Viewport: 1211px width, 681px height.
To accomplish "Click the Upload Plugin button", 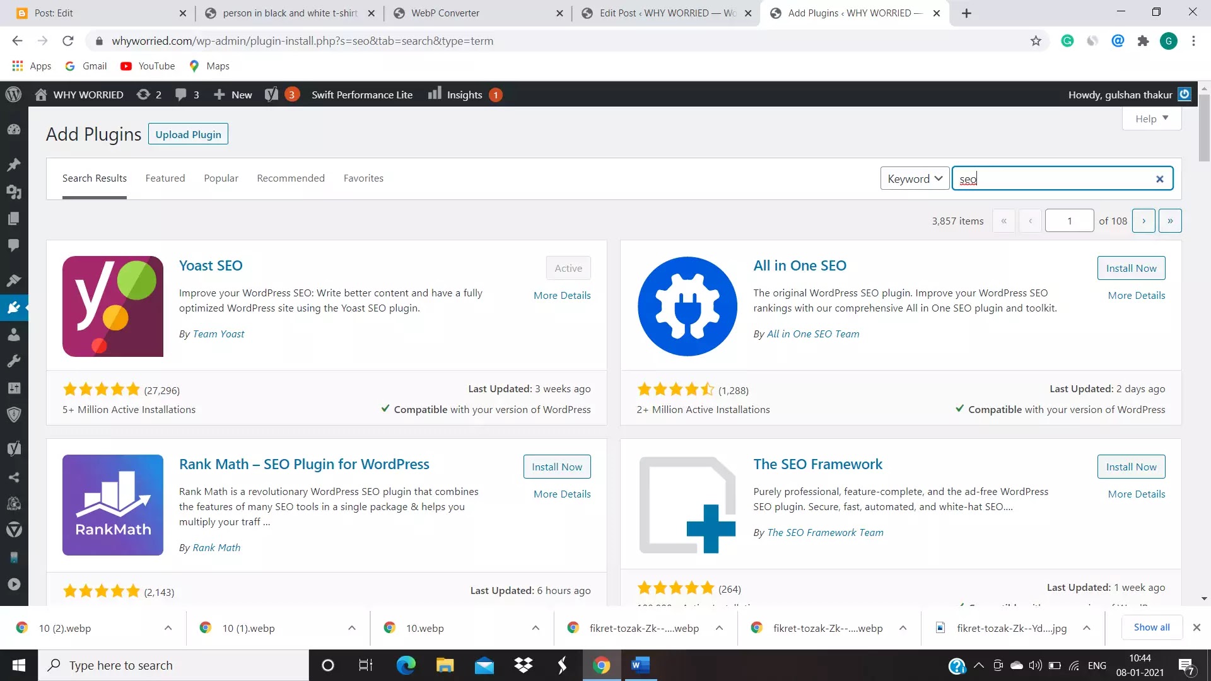I will pos(188,134).
